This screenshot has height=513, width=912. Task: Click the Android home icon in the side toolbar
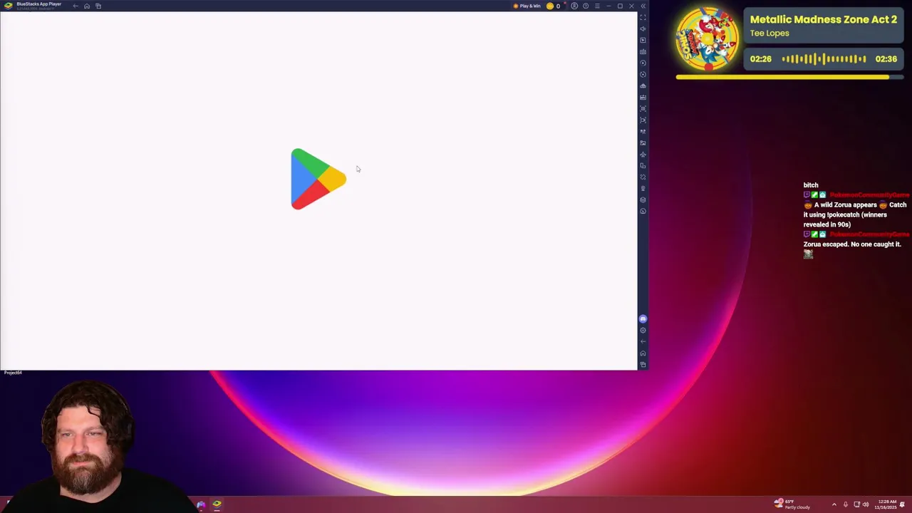643,353
